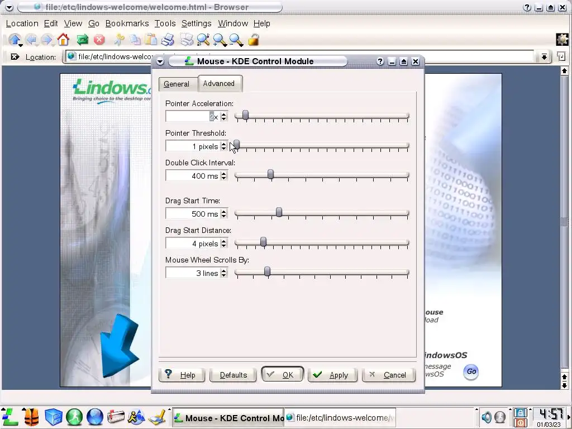The height and width of the screenshot is (429, 572).
Task: Open the location history dropdown arrow
Action: pos(544,56)
